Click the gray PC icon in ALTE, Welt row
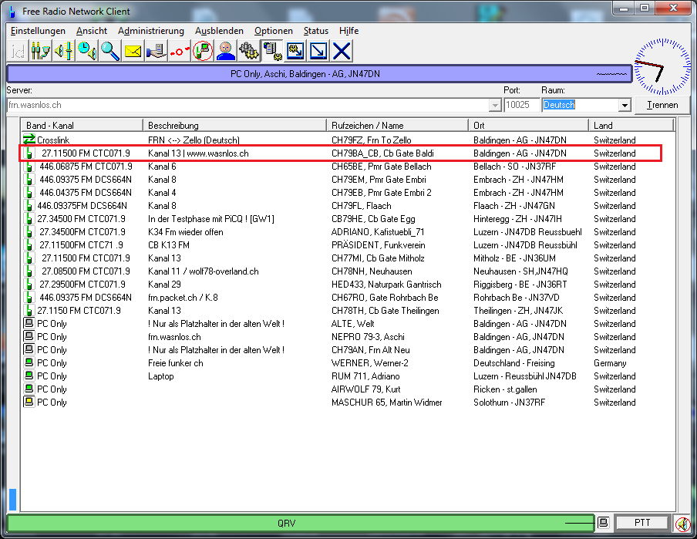 point(29,323)
